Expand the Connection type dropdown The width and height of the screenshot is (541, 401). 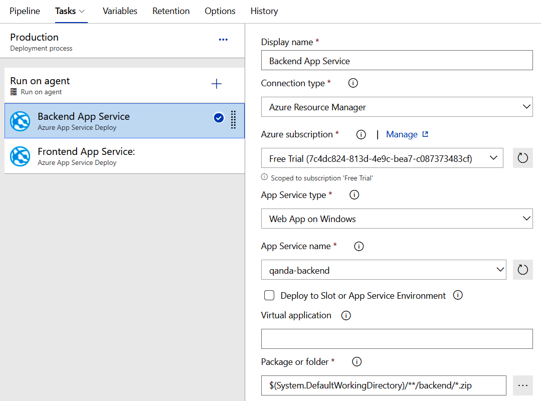coord(397,107)
